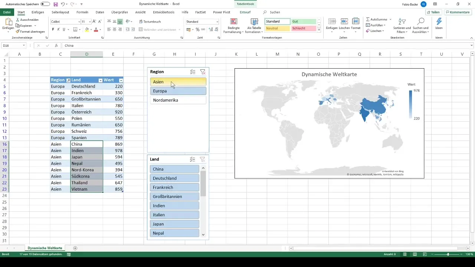Click the zoom slider handle in status bar
This screenshot has width=475, height=267.
point(448,254)
